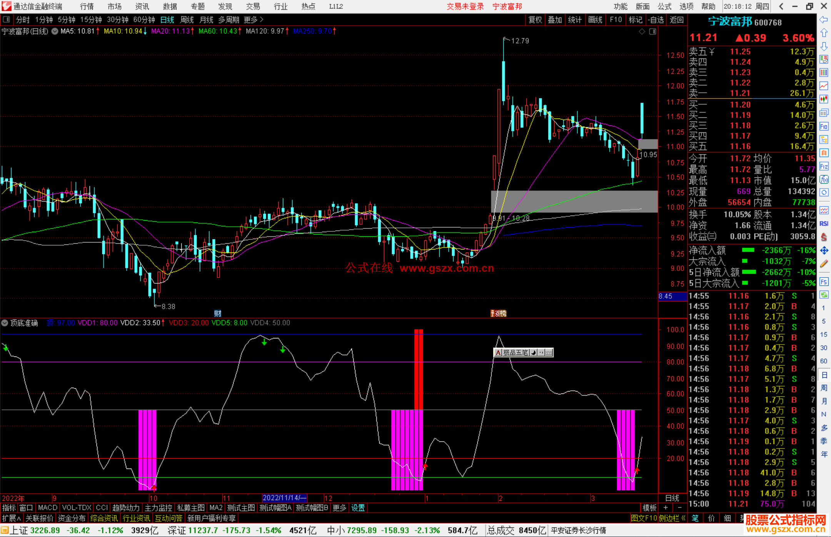Click the red trend line chart icon
This screenshot has width=831, height=537.
[824, 86]
